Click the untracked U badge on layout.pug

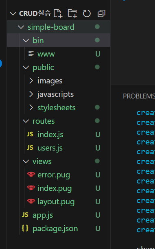tap(98, 202)
